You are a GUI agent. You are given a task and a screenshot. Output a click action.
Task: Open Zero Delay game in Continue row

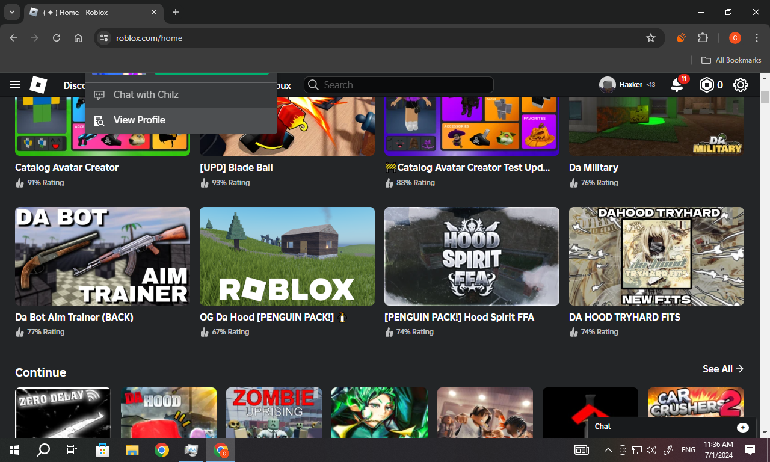[x=63, y=412]
